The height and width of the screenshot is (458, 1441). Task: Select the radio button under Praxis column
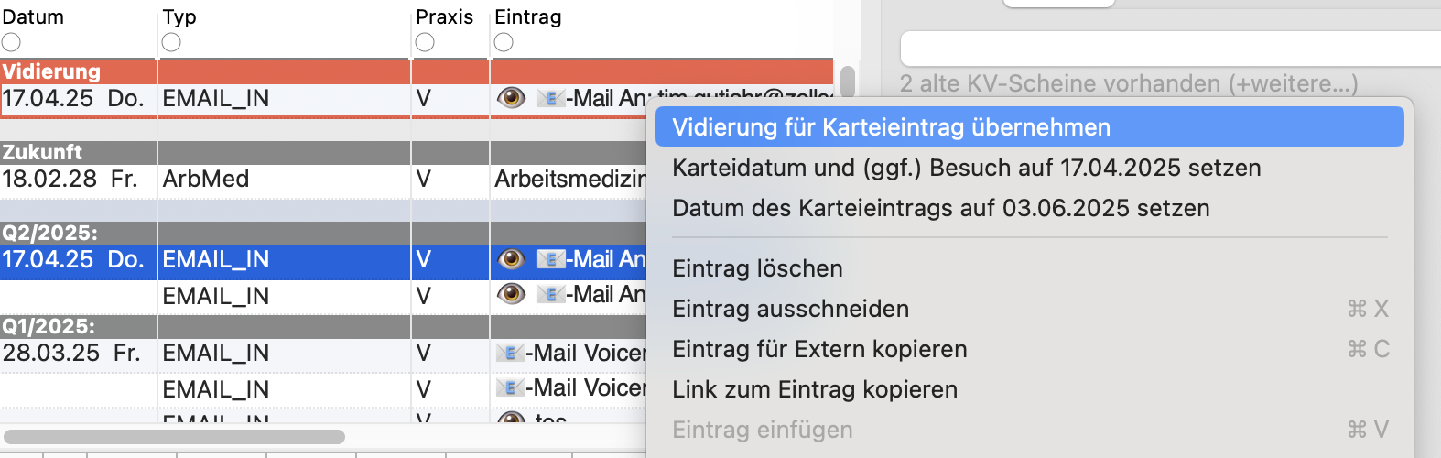coord(425,42)
